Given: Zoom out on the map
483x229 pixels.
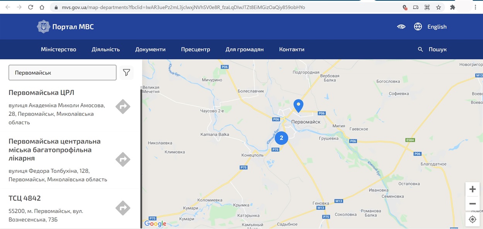Looking at the screenshot, I should [473, 204].
